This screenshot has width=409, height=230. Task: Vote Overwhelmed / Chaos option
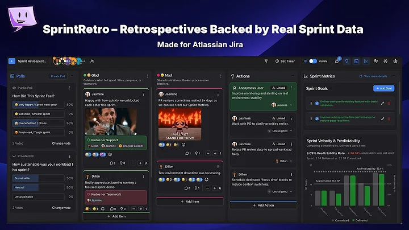[x=39, y=123]
